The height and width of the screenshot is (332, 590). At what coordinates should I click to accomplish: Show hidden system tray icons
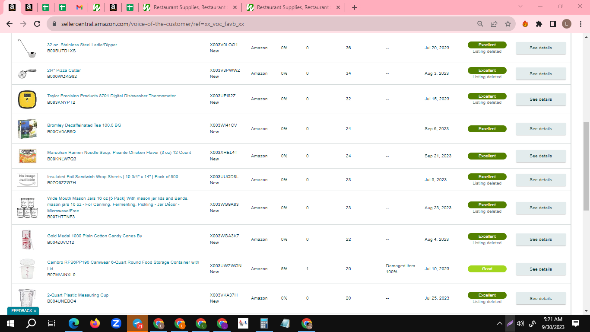(x=500, y=323)
